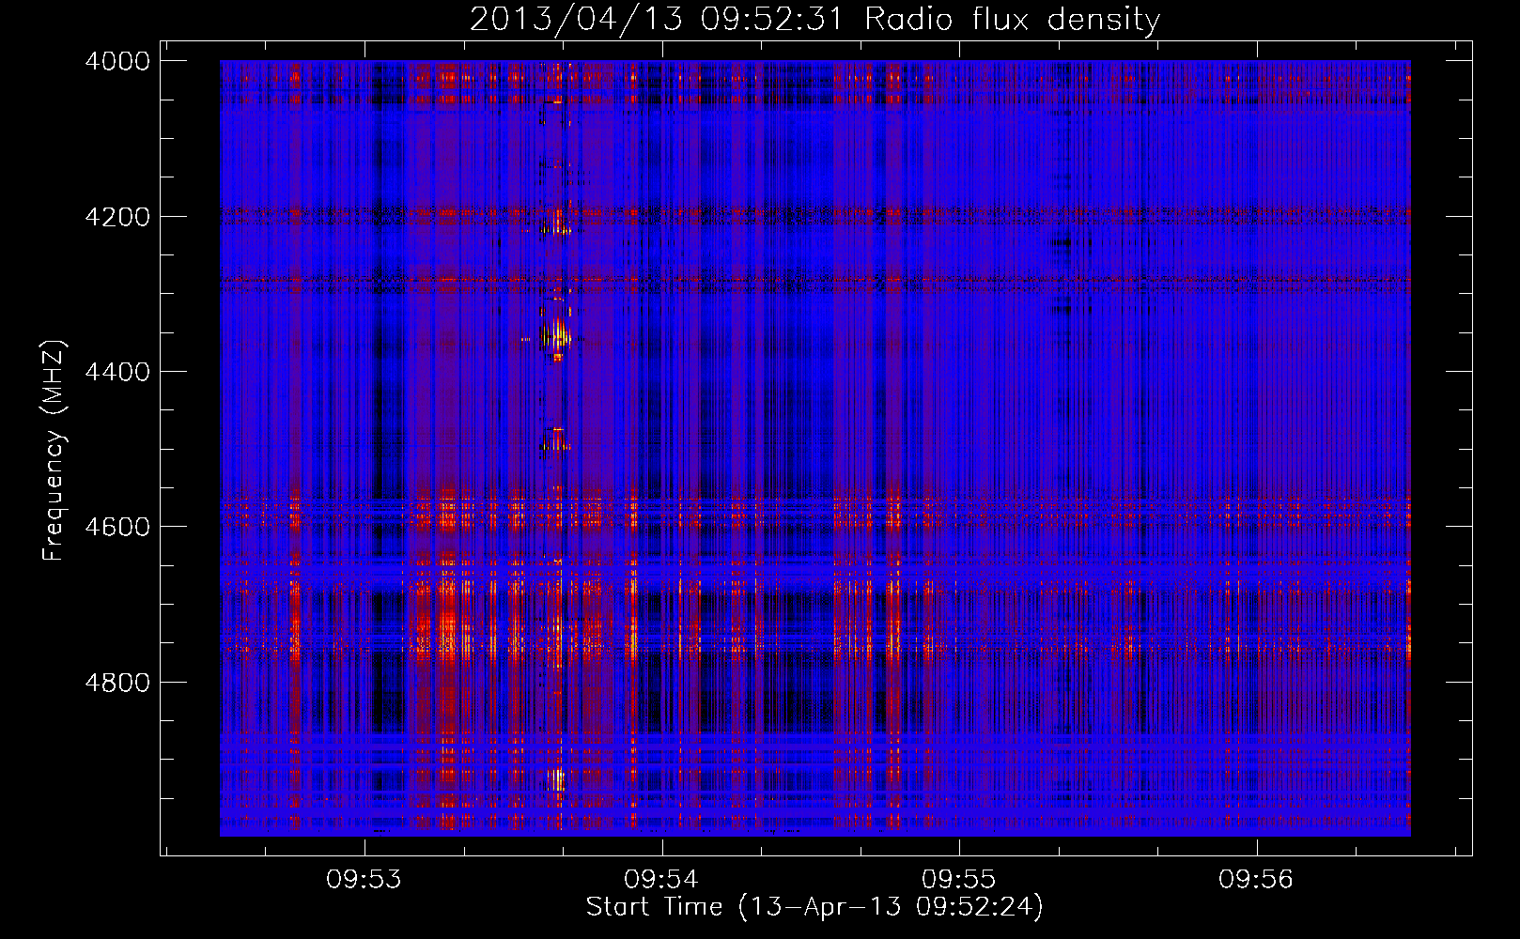
Task: Click the 'Start Time (13-Apr-13 09:52:24)' axis title
Action: 814,907
